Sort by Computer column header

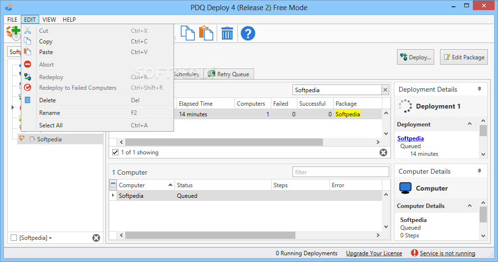pos(146,185)
